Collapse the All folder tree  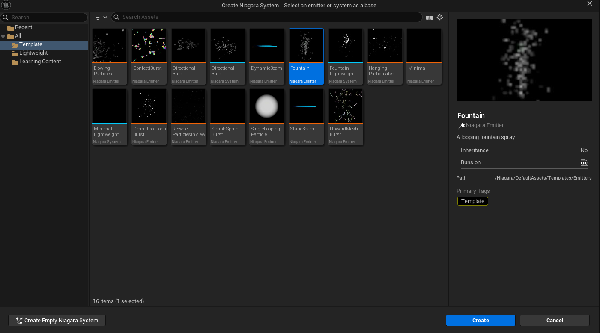coord(3,36)
